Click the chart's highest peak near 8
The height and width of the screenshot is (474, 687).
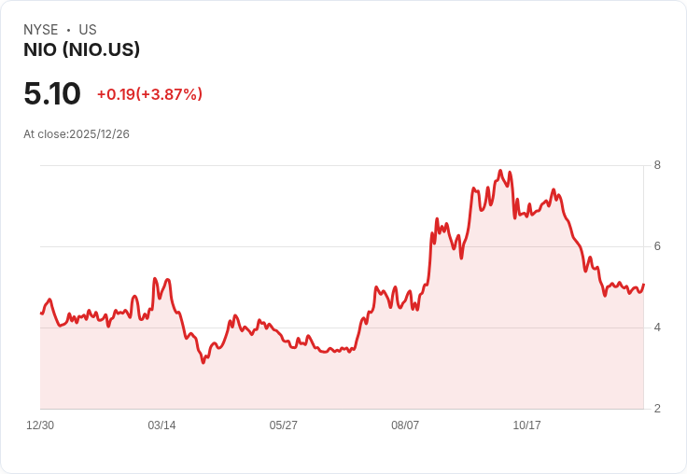pyautogui.click(x=500, y=171)
